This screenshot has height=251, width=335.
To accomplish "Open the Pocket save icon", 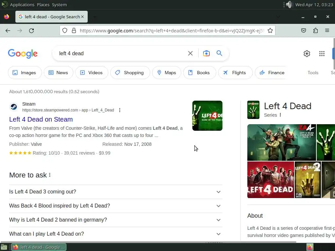I will tap(304, 30).
